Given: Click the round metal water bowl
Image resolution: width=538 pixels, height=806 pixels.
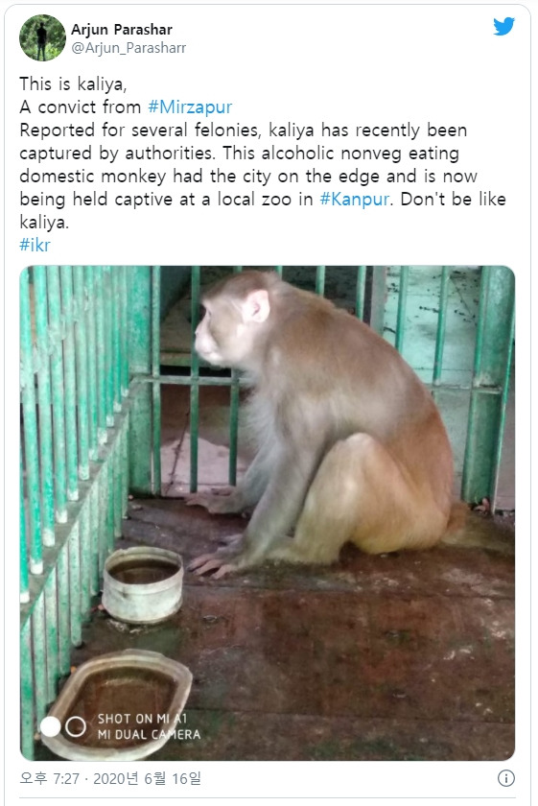Looking at the screenshot, I should [x=143, y=584].
